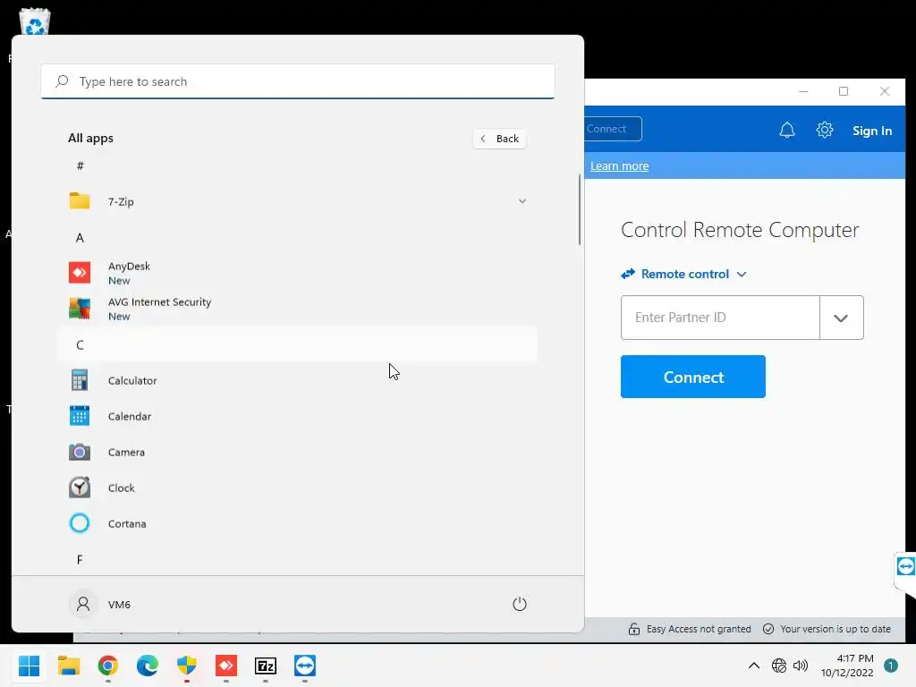Open the notification center badge
This screenshot has width=916, height=687.
[x=890, y=666]
